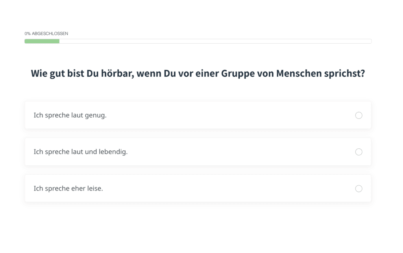Screen dimensions: 403x253
Task: Click the empty section of the progress bar
Action: (x=215, y=41)
